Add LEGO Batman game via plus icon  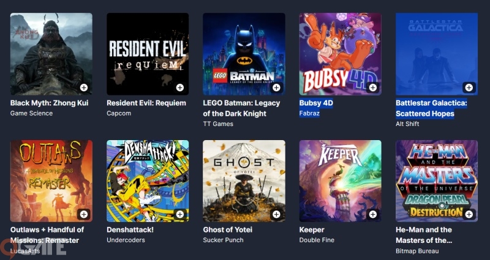pos(276,87)
